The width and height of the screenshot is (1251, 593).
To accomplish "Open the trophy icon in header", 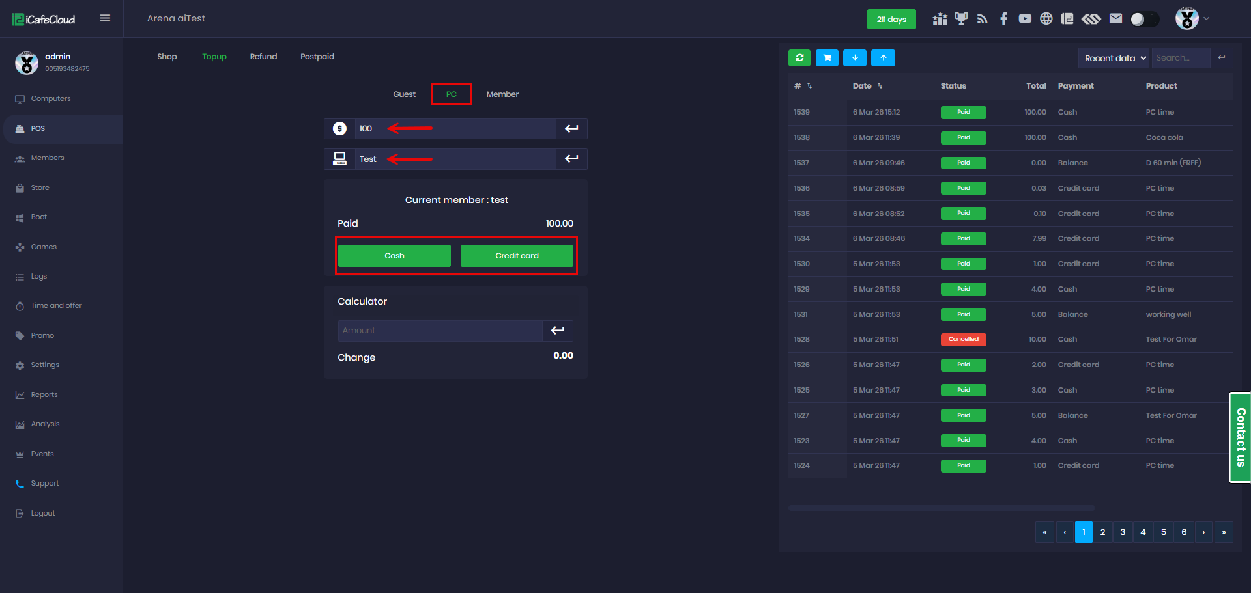I will [961, 19].
